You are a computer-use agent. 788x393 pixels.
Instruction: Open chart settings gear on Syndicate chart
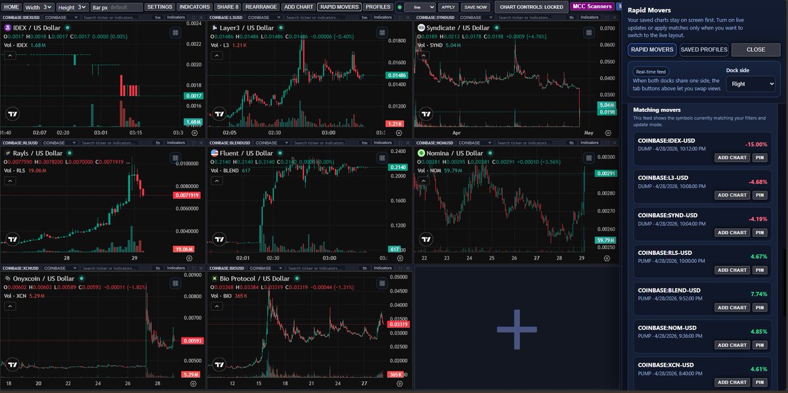[x=607, y=133]
